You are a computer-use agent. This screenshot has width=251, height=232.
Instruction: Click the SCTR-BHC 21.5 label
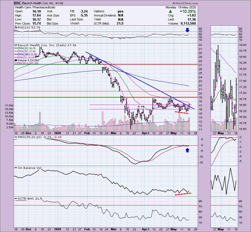pos(30,199)
